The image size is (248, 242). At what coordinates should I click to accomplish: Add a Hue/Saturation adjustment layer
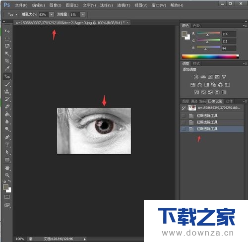(193, 85)
